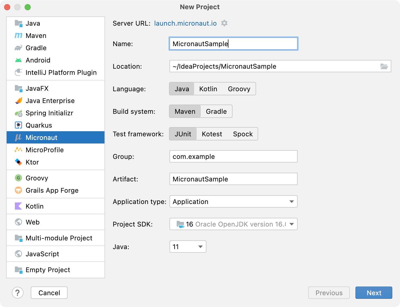Click the Java project type icon
400x307 pixels.
point(18,23)
